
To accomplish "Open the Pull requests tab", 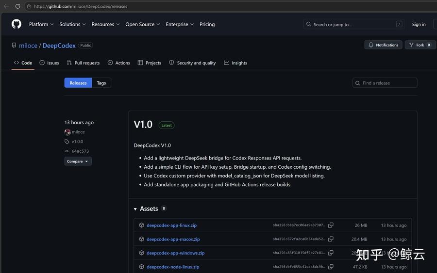I will [x=84, y=63].
